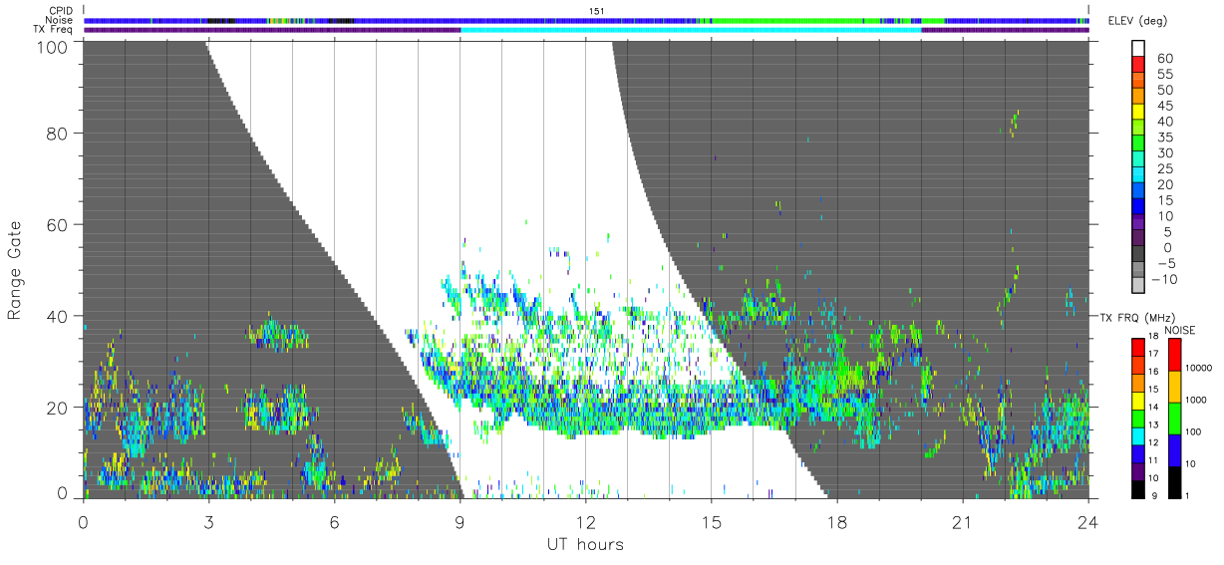Image resolution: width=1224 pixels, height=565 pixels.
Task: Click the 60 tick on Range Gate axis
Action: click(x=57, y=224)
